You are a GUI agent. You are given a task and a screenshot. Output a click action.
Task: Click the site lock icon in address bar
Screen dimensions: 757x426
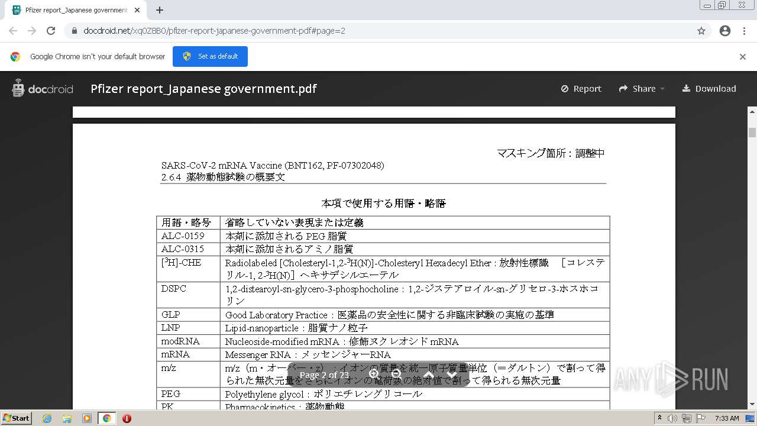74,31
